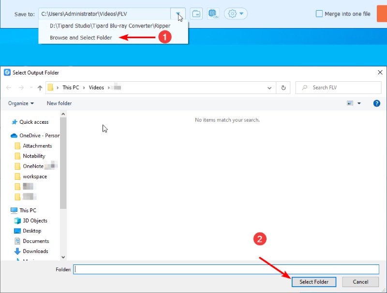Open the OneNote folder
Screen dimensions: 387x293
tap(33, 166)
